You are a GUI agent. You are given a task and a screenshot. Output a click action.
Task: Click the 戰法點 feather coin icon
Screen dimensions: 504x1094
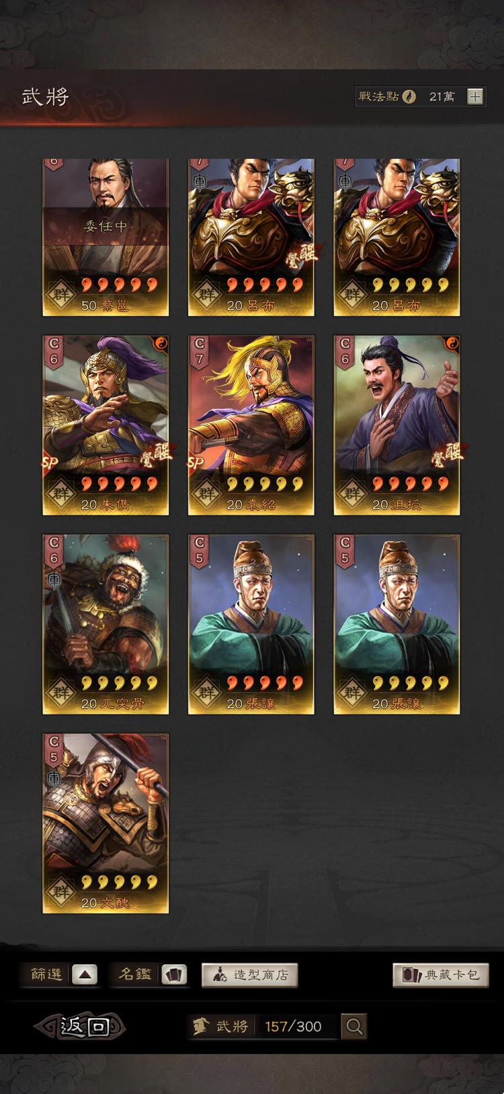[409, 97]
